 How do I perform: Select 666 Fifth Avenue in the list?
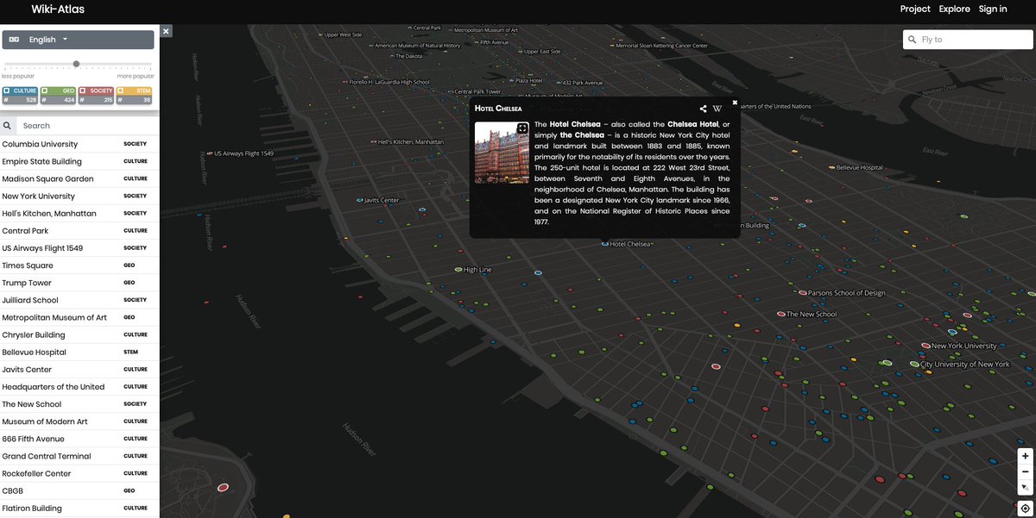(79, 439)
